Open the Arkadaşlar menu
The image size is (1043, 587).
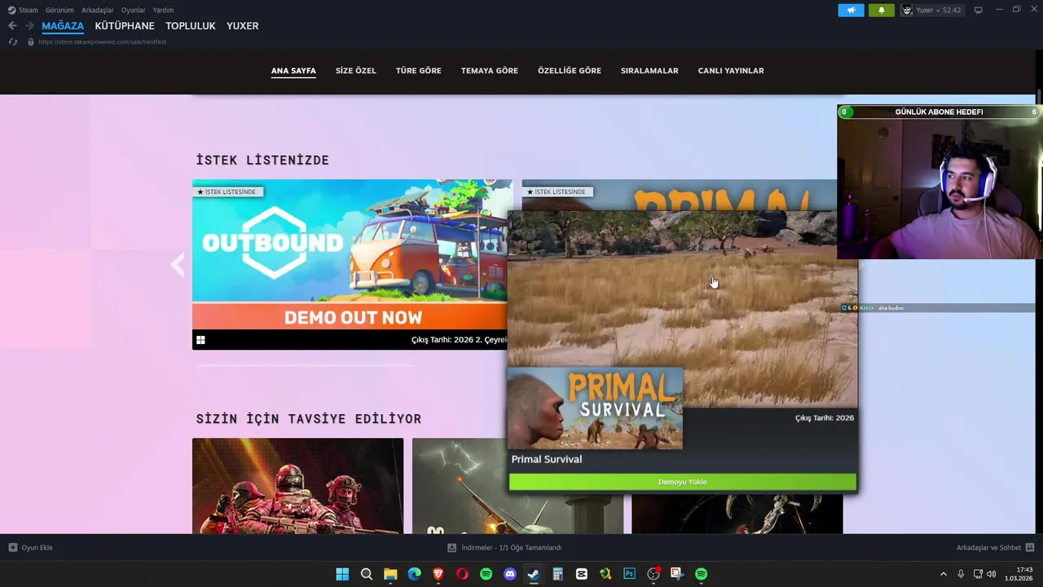(x=98, y=10)
